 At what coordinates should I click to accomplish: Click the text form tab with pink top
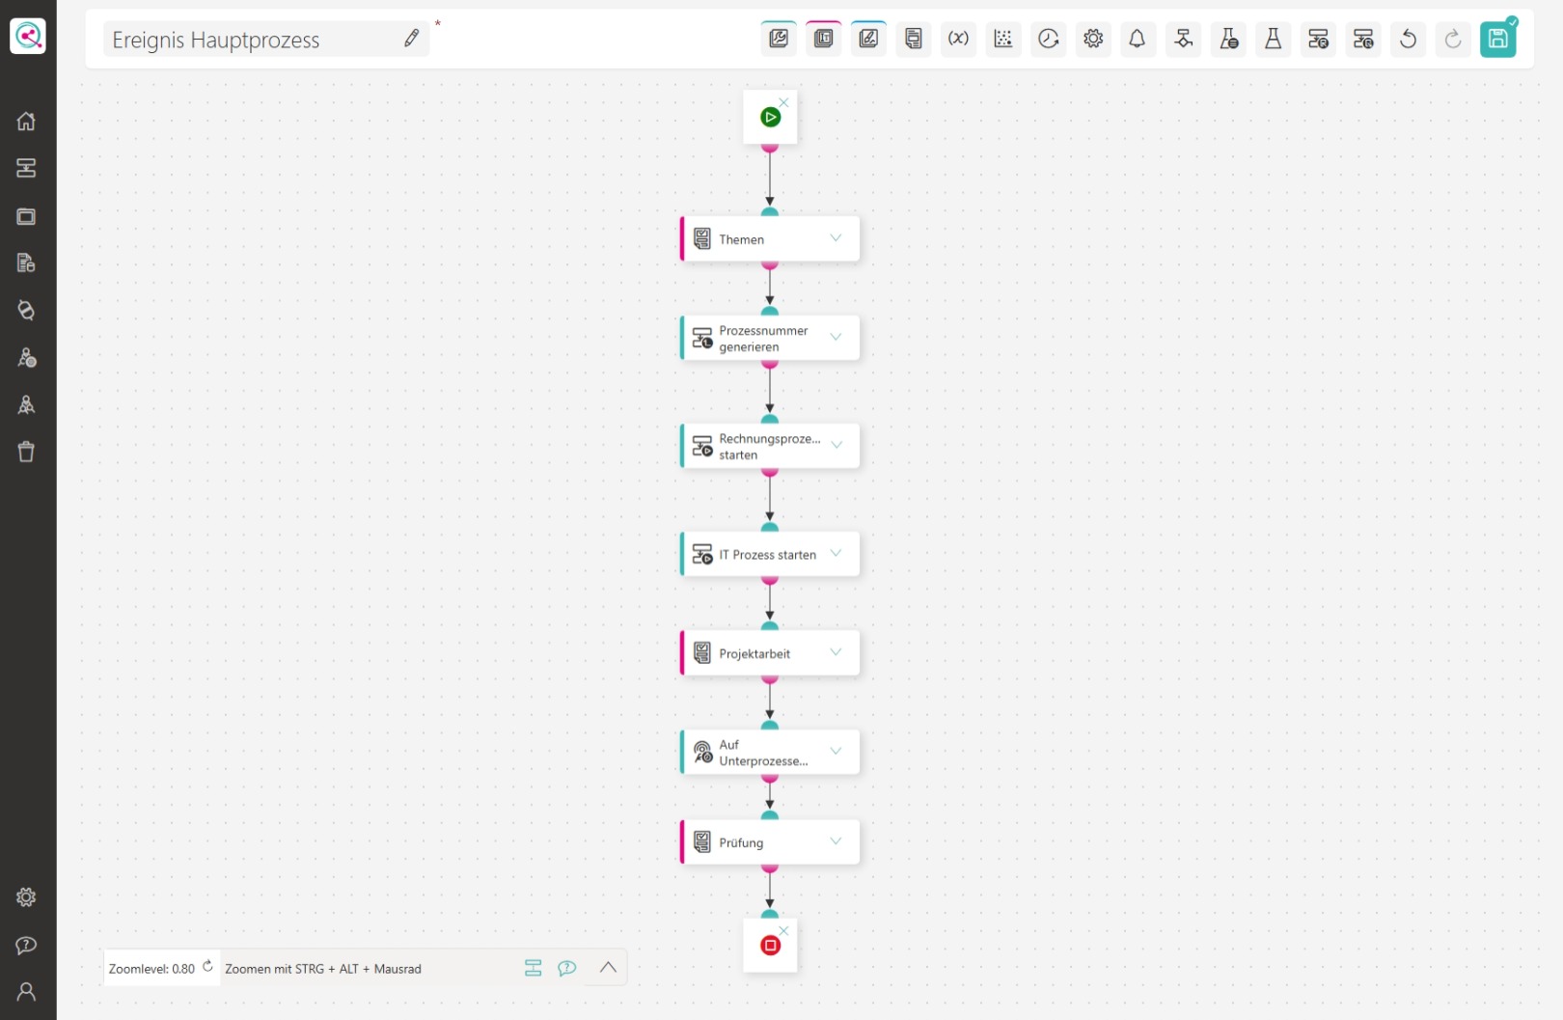pyautogui.click(x=824, y=39)
